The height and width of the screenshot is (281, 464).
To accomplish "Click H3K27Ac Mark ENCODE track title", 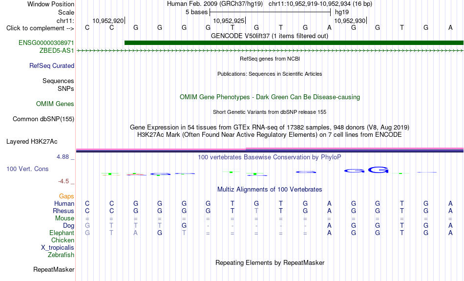I will (270, 135).
